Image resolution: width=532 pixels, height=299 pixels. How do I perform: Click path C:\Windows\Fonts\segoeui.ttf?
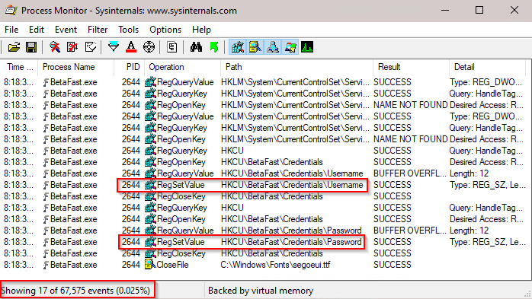(275, 265)
